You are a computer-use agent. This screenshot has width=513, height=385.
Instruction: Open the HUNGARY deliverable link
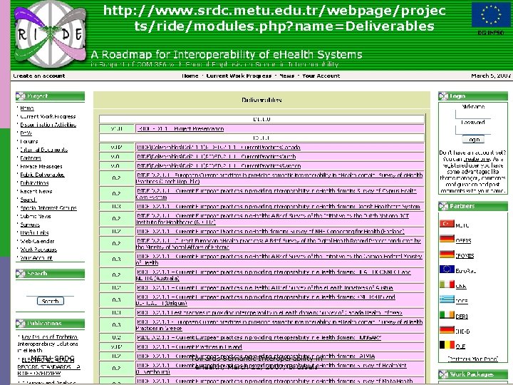click(x=259, y=337)
